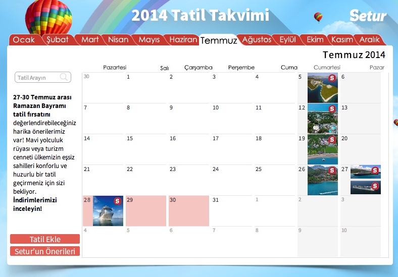This screenshot has height=277, width=398.
Task: Select the Aralık month tab
Action: point(369,39)
